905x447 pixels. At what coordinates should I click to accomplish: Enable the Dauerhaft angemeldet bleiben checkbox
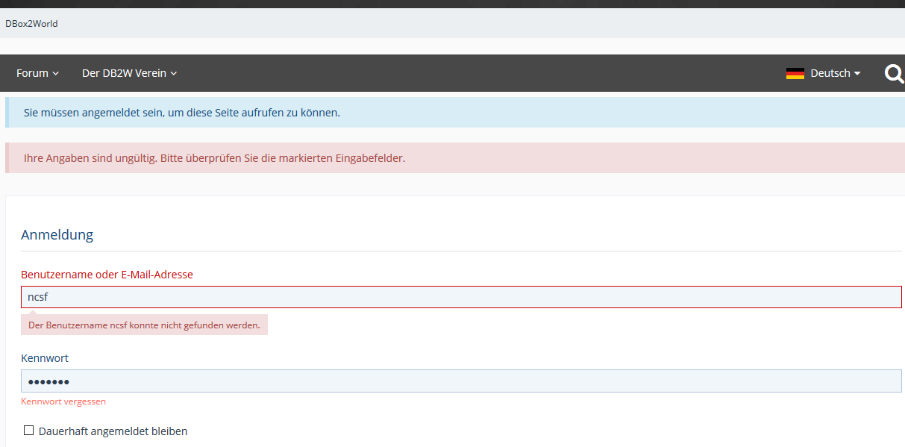(29, 431)
